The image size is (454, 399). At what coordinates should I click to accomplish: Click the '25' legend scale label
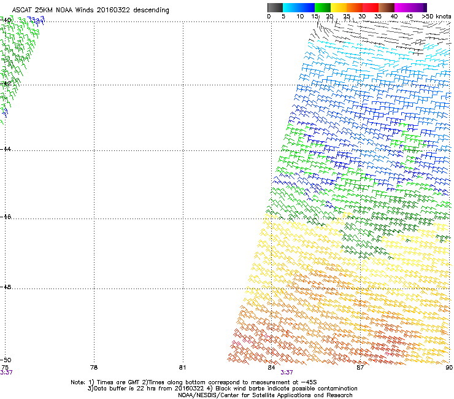click(347, 17)
